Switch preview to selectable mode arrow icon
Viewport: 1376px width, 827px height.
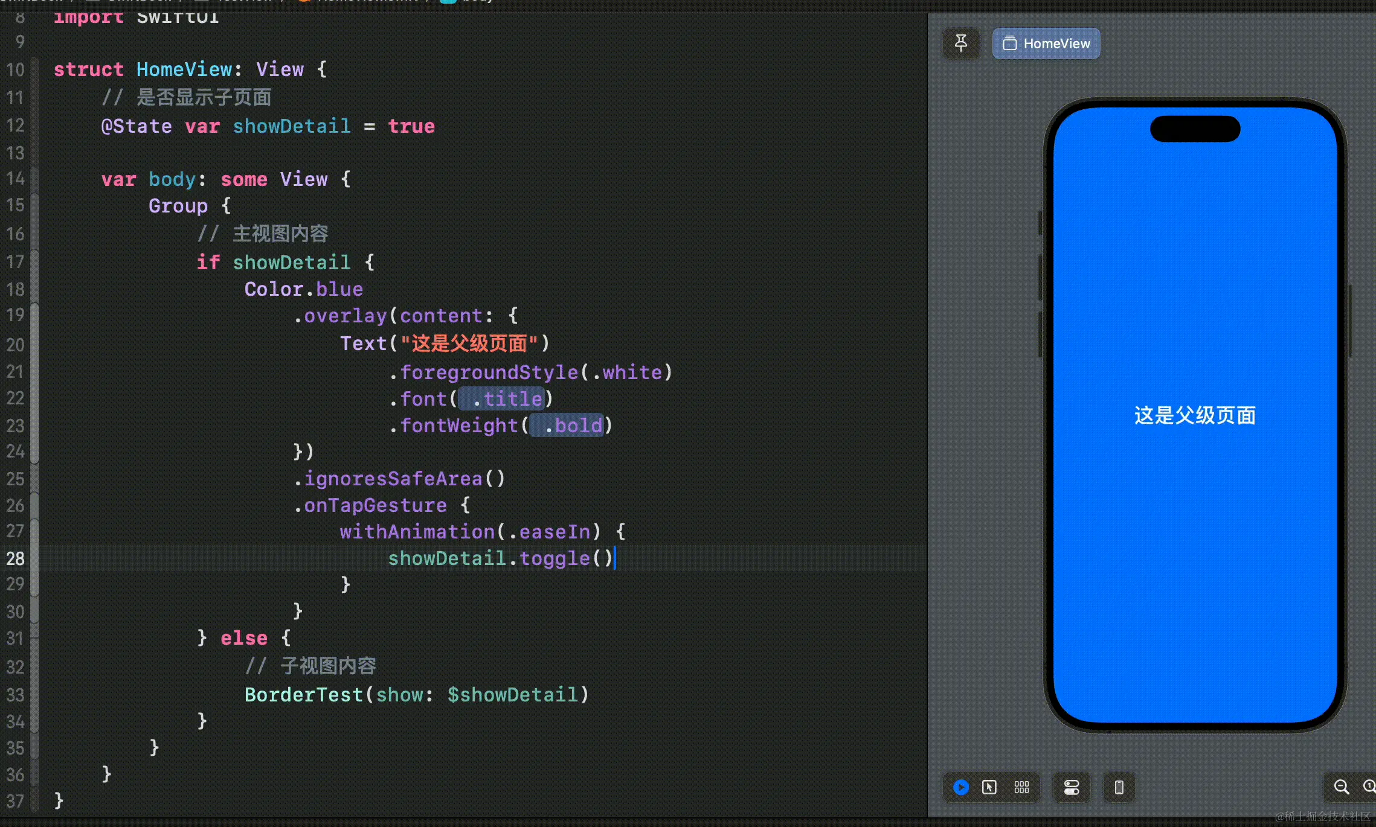point(989,787)
